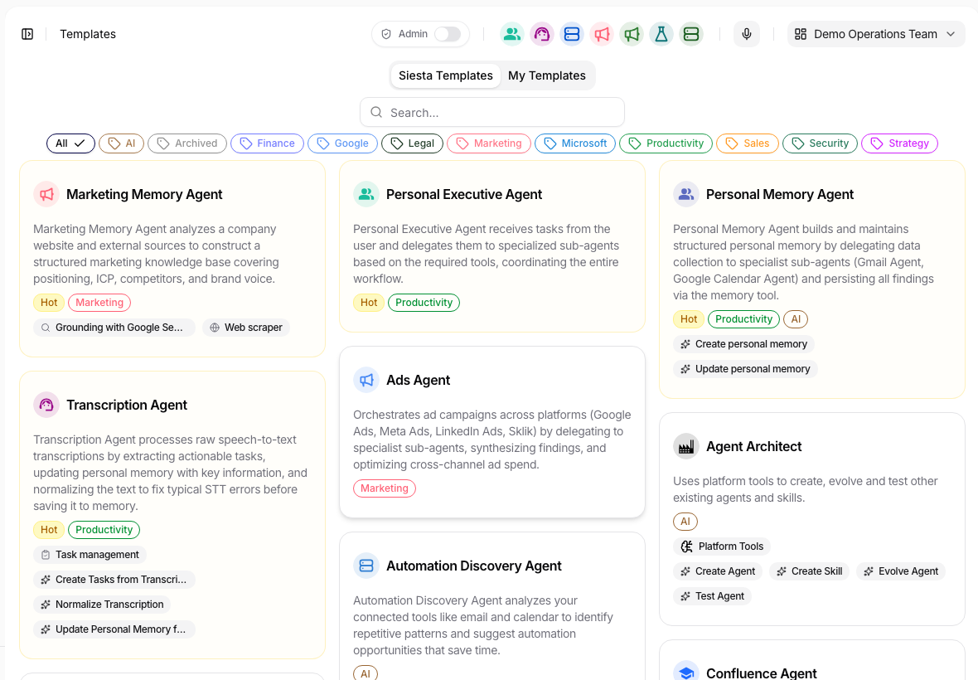Click the Evolve Agent skill chip
Viewport: 978px width, 680px height.
pos(901,571)
